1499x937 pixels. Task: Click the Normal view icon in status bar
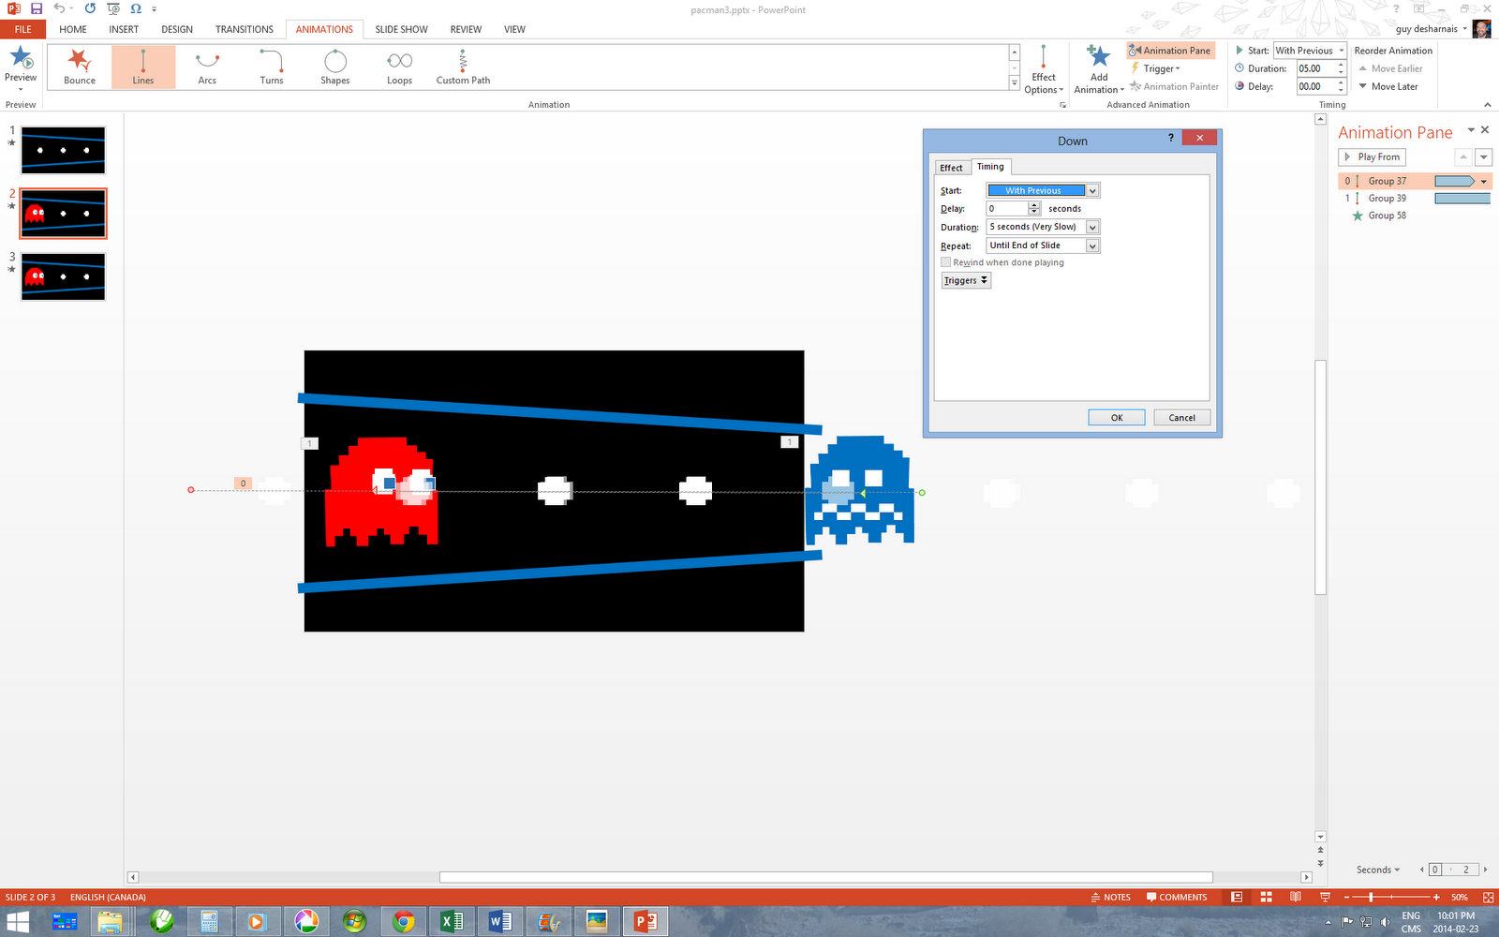point(1237,897)
